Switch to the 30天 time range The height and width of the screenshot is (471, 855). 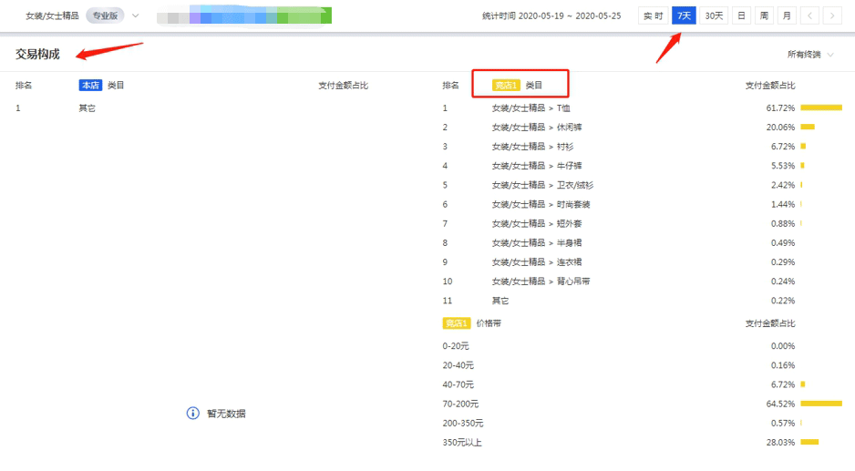715,15
